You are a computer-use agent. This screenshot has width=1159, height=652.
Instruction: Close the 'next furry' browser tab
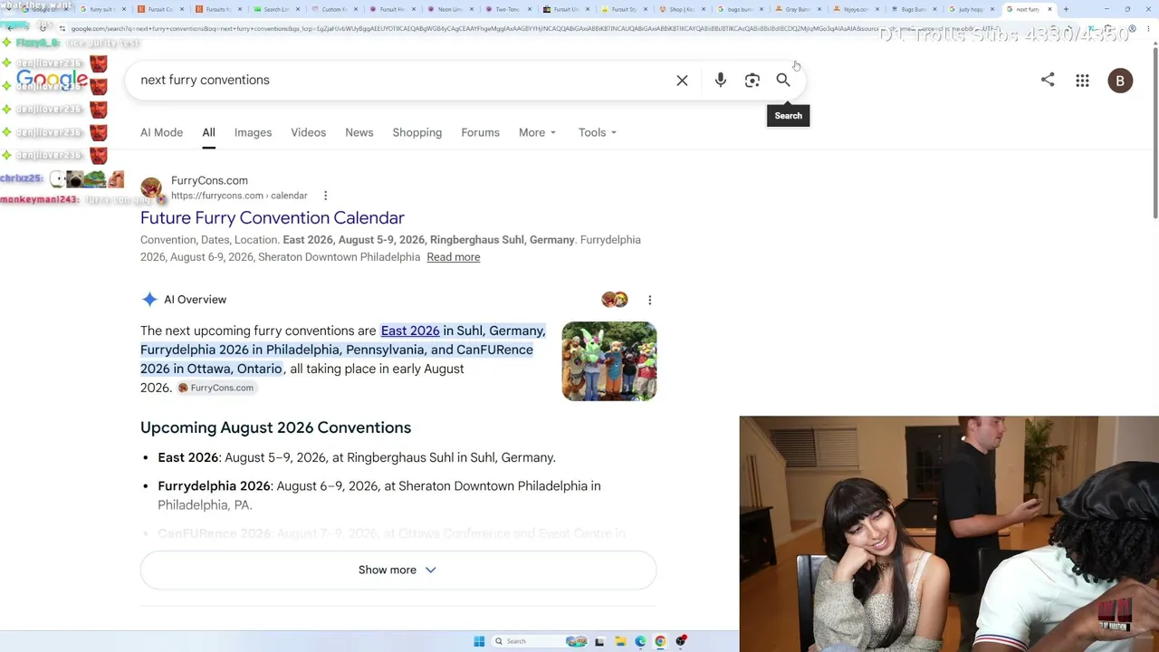coord(1050,9)
